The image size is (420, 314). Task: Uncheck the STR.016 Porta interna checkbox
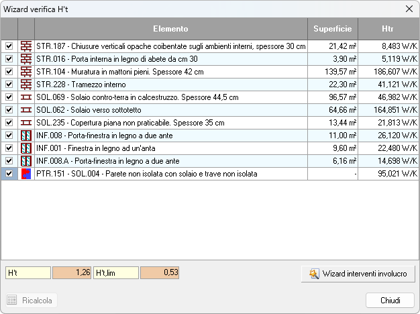click(x=9, y=59)
